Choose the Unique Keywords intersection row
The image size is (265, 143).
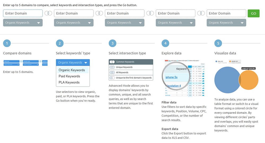tap(131, 67)
